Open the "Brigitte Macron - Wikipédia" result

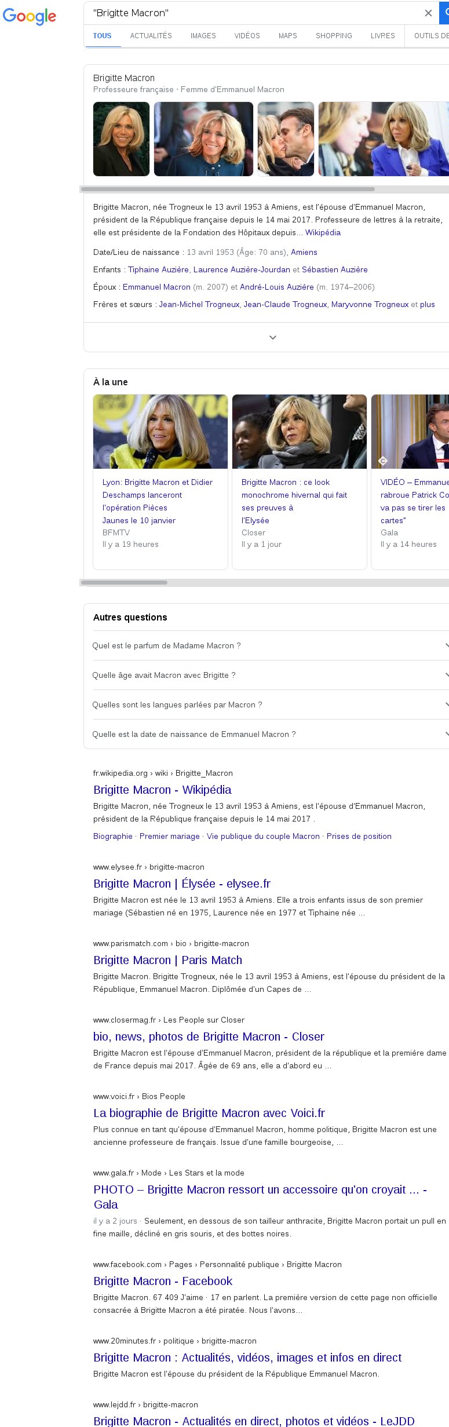click(x=162, y=790)
